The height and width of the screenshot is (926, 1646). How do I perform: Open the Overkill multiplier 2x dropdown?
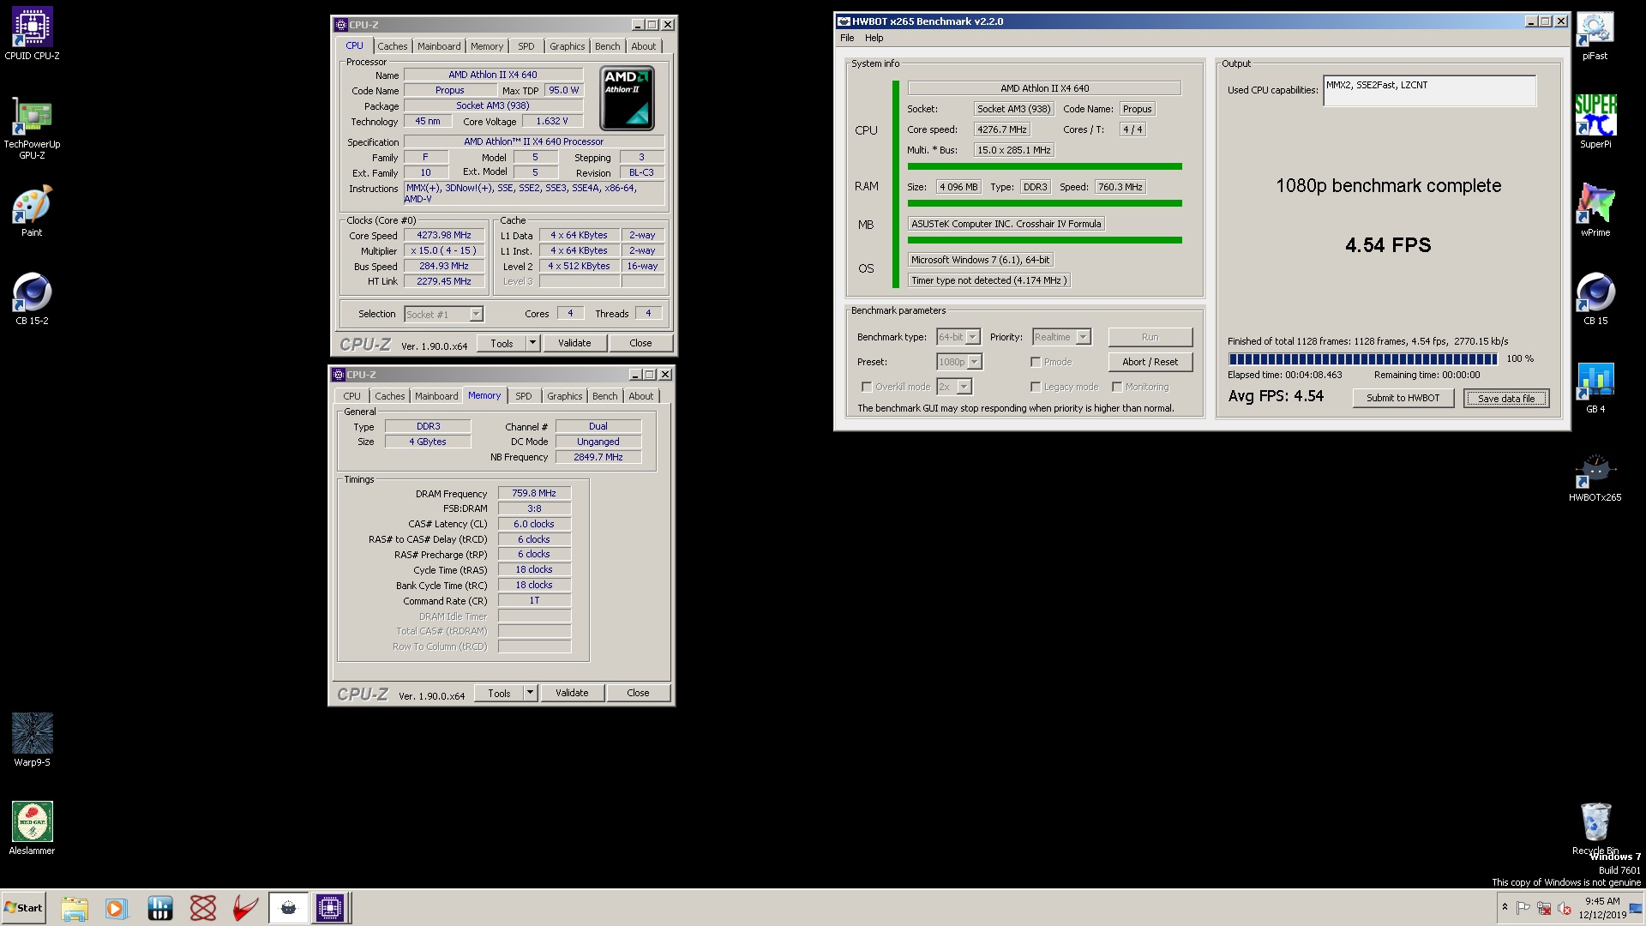pos(954,387)
